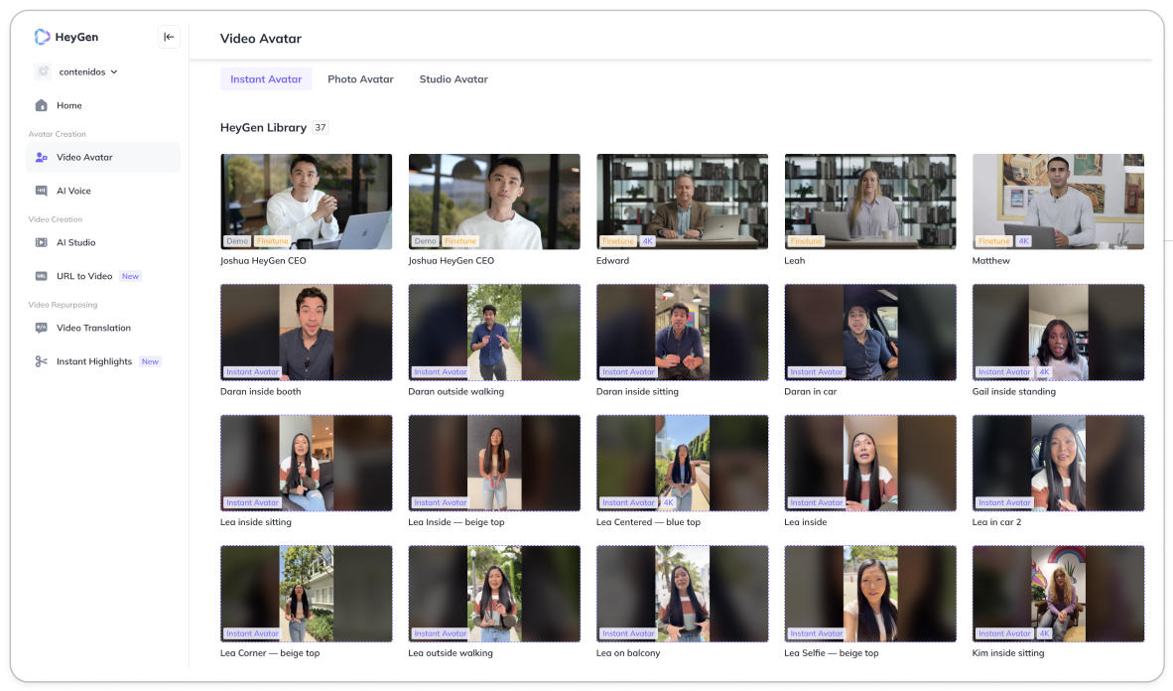Viewport: 1173px width, 691px height.
Task: Click the Video Translation icon
Action: 42,328
